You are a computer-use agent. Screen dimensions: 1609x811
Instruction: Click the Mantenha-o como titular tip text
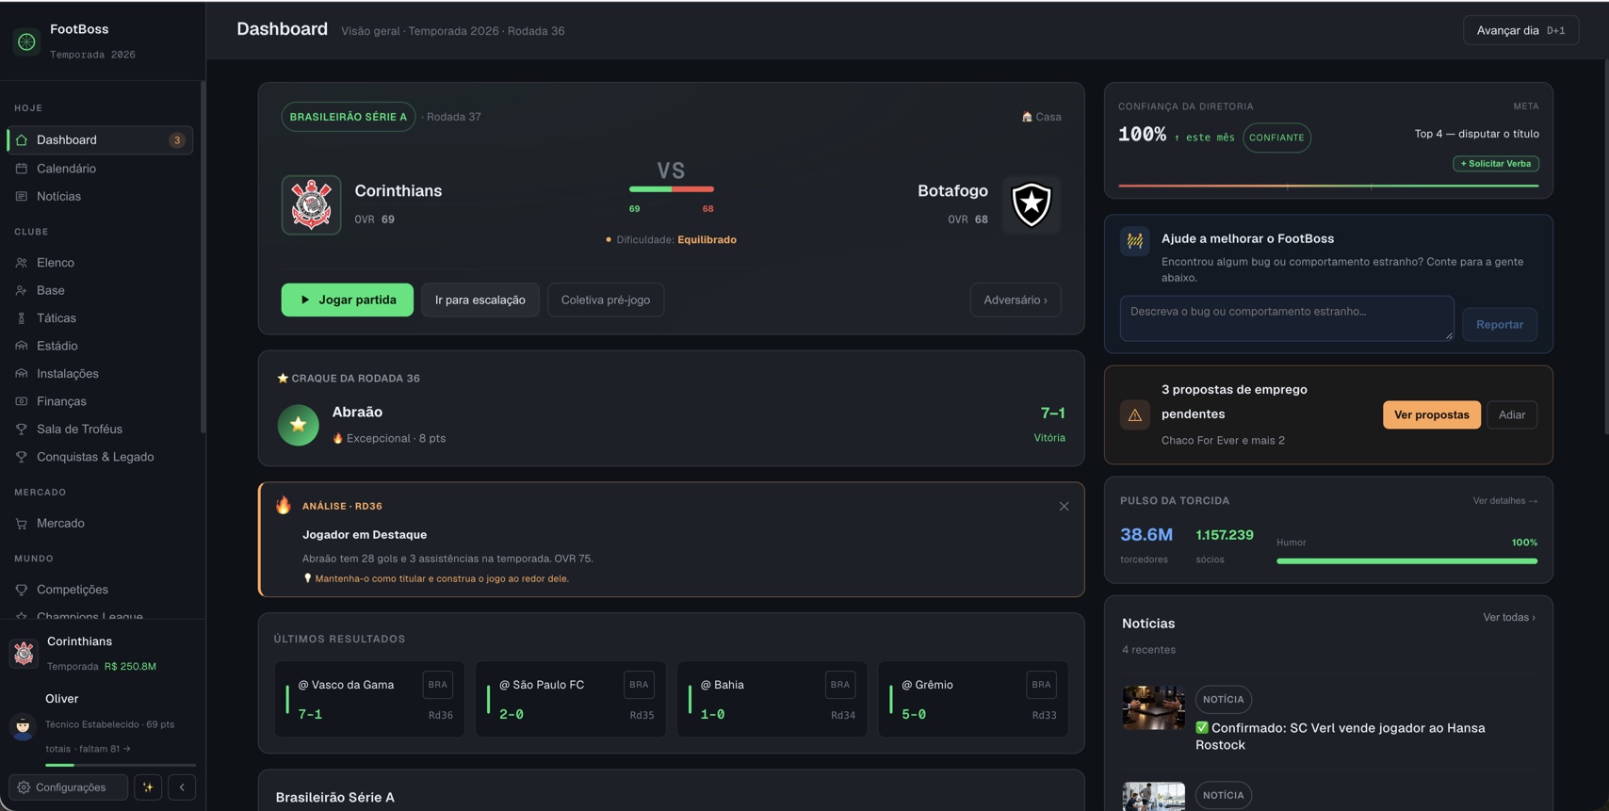click(x=441, y=579)
